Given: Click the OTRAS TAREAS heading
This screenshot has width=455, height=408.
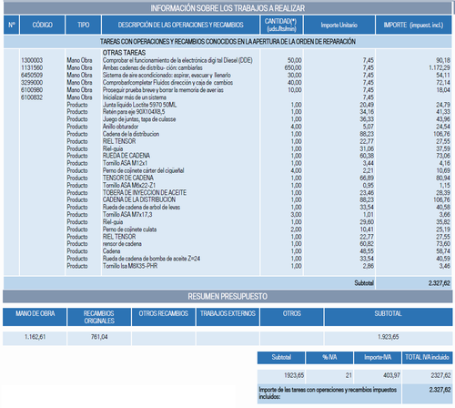Looking at the screenshot, I should [x=124, y=53].
